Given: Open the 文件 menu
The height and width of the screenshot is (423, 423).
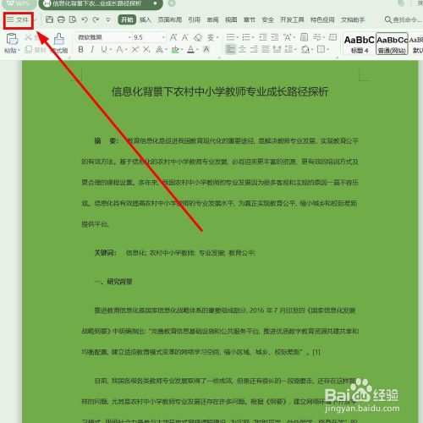Looking at the screenshot, I should click(19, 19).
